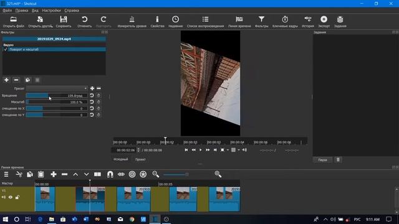This screenshot has height=224, width=399.
Task: Click the Пауза button in Задания panel
Action: pyautogui.click(x=322, y=160)
